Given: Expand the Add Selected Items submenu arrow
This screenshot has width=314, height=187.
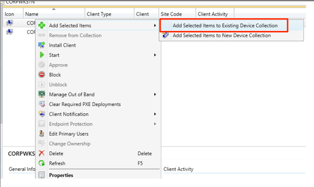Looking at the screenshot, I should pos(155,25).
